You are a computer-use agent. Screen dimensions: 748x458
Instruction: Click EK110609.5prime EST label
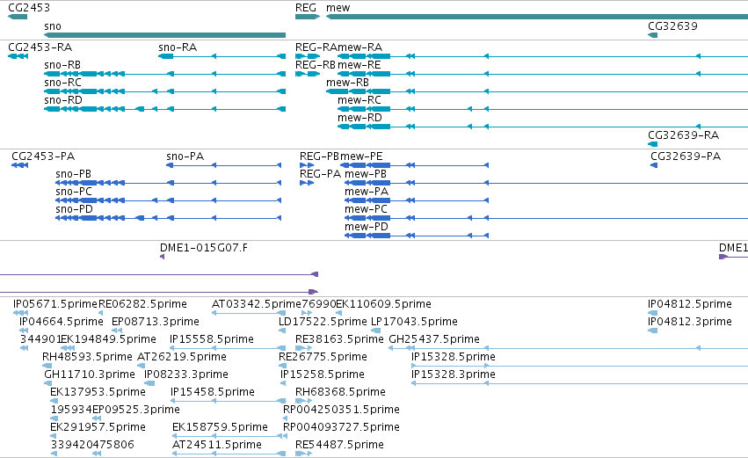pos(383,304)
